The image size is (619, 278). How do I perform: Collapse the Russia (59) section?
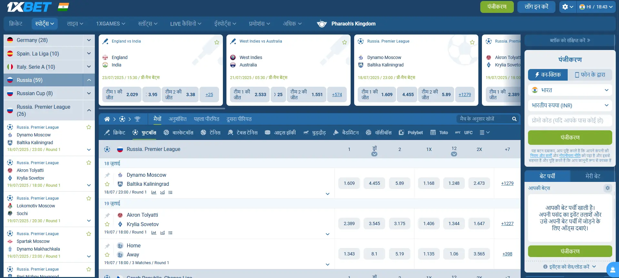pyautogui.click(x=89, y=80)
